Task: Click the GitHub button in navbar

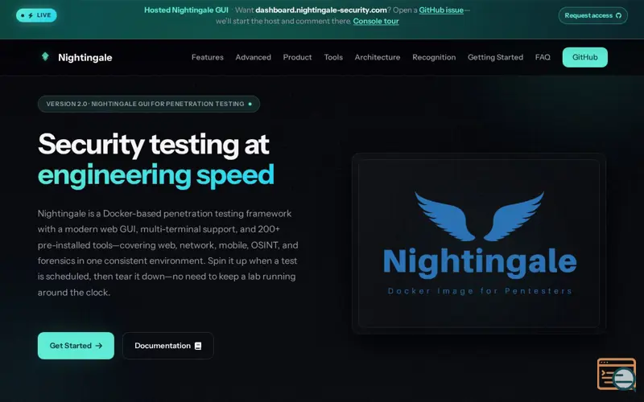Action: click(585, 57)
